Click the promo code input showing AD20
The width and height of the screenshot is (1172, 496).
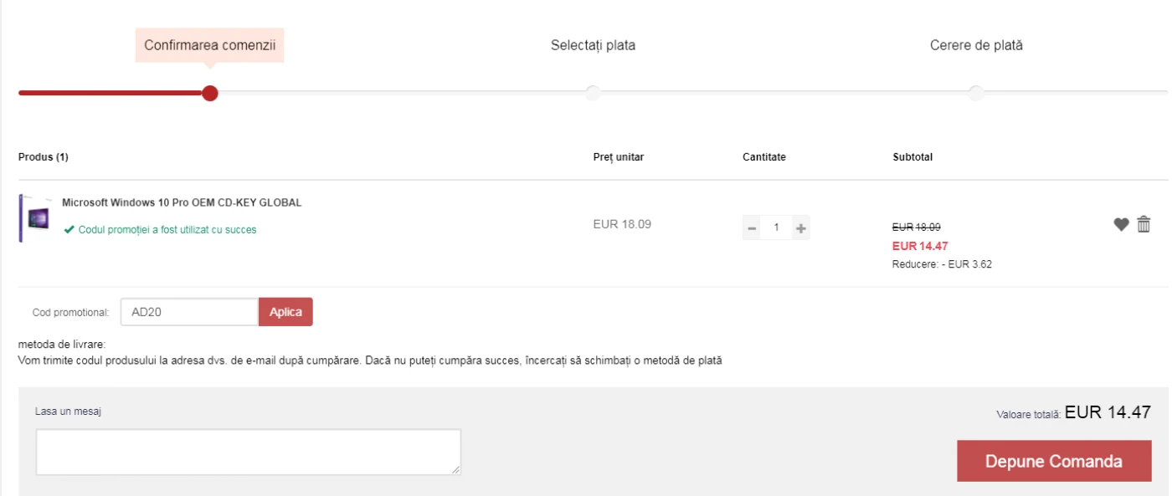pyautogui.click(x=189, y=312)
